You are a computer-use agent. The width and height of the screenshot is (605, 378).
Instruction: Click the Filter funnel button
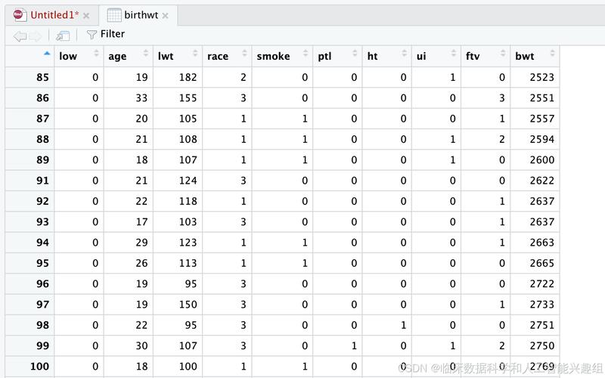tap(105, 34)
